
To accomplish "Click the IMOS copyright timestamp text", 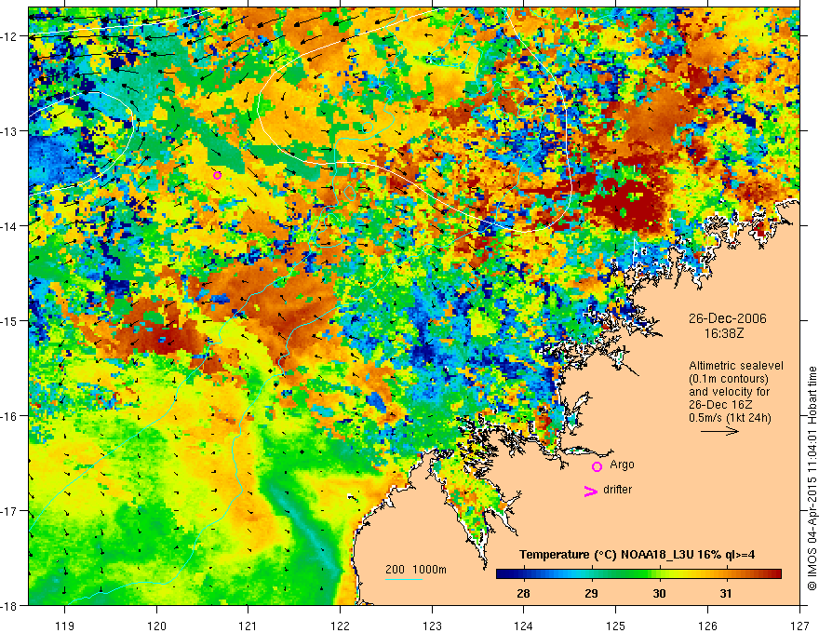I will click(x=812, y=478).
